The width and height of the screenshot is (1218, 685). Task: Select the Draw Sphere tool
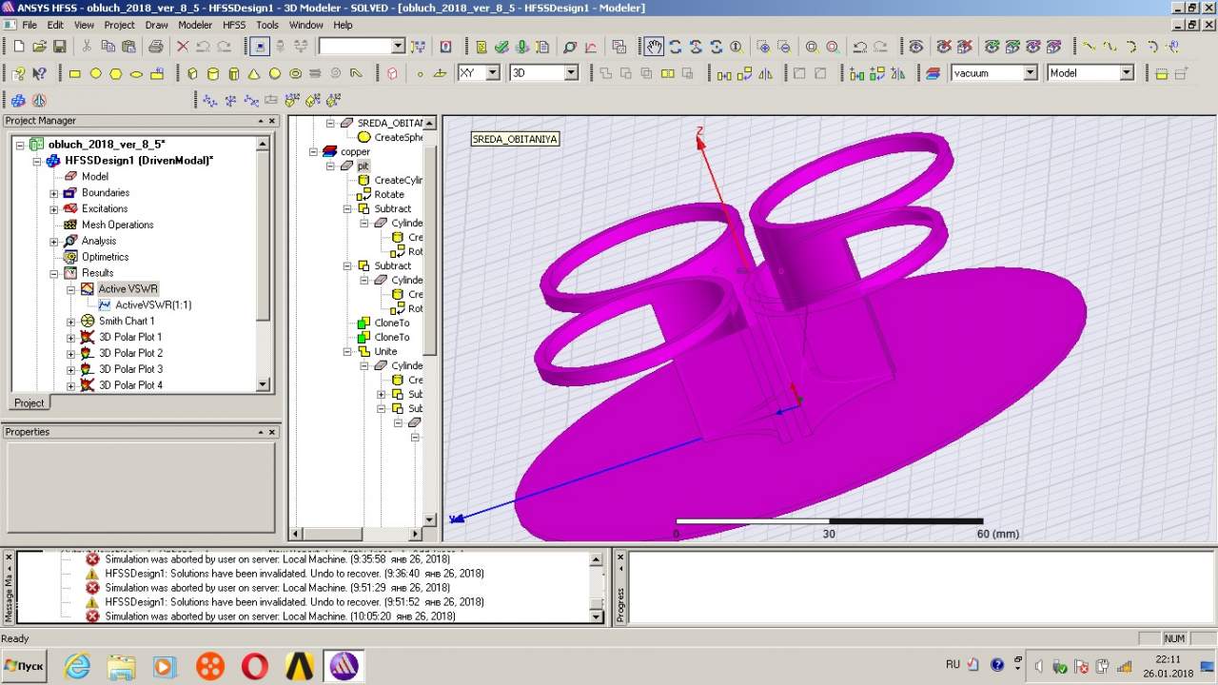coord(275,73)
